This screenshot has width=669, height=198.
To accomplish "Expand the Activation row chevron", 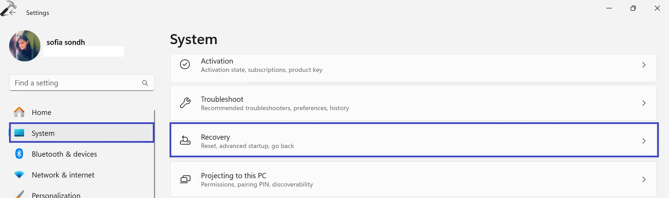I will click(644, 65).
